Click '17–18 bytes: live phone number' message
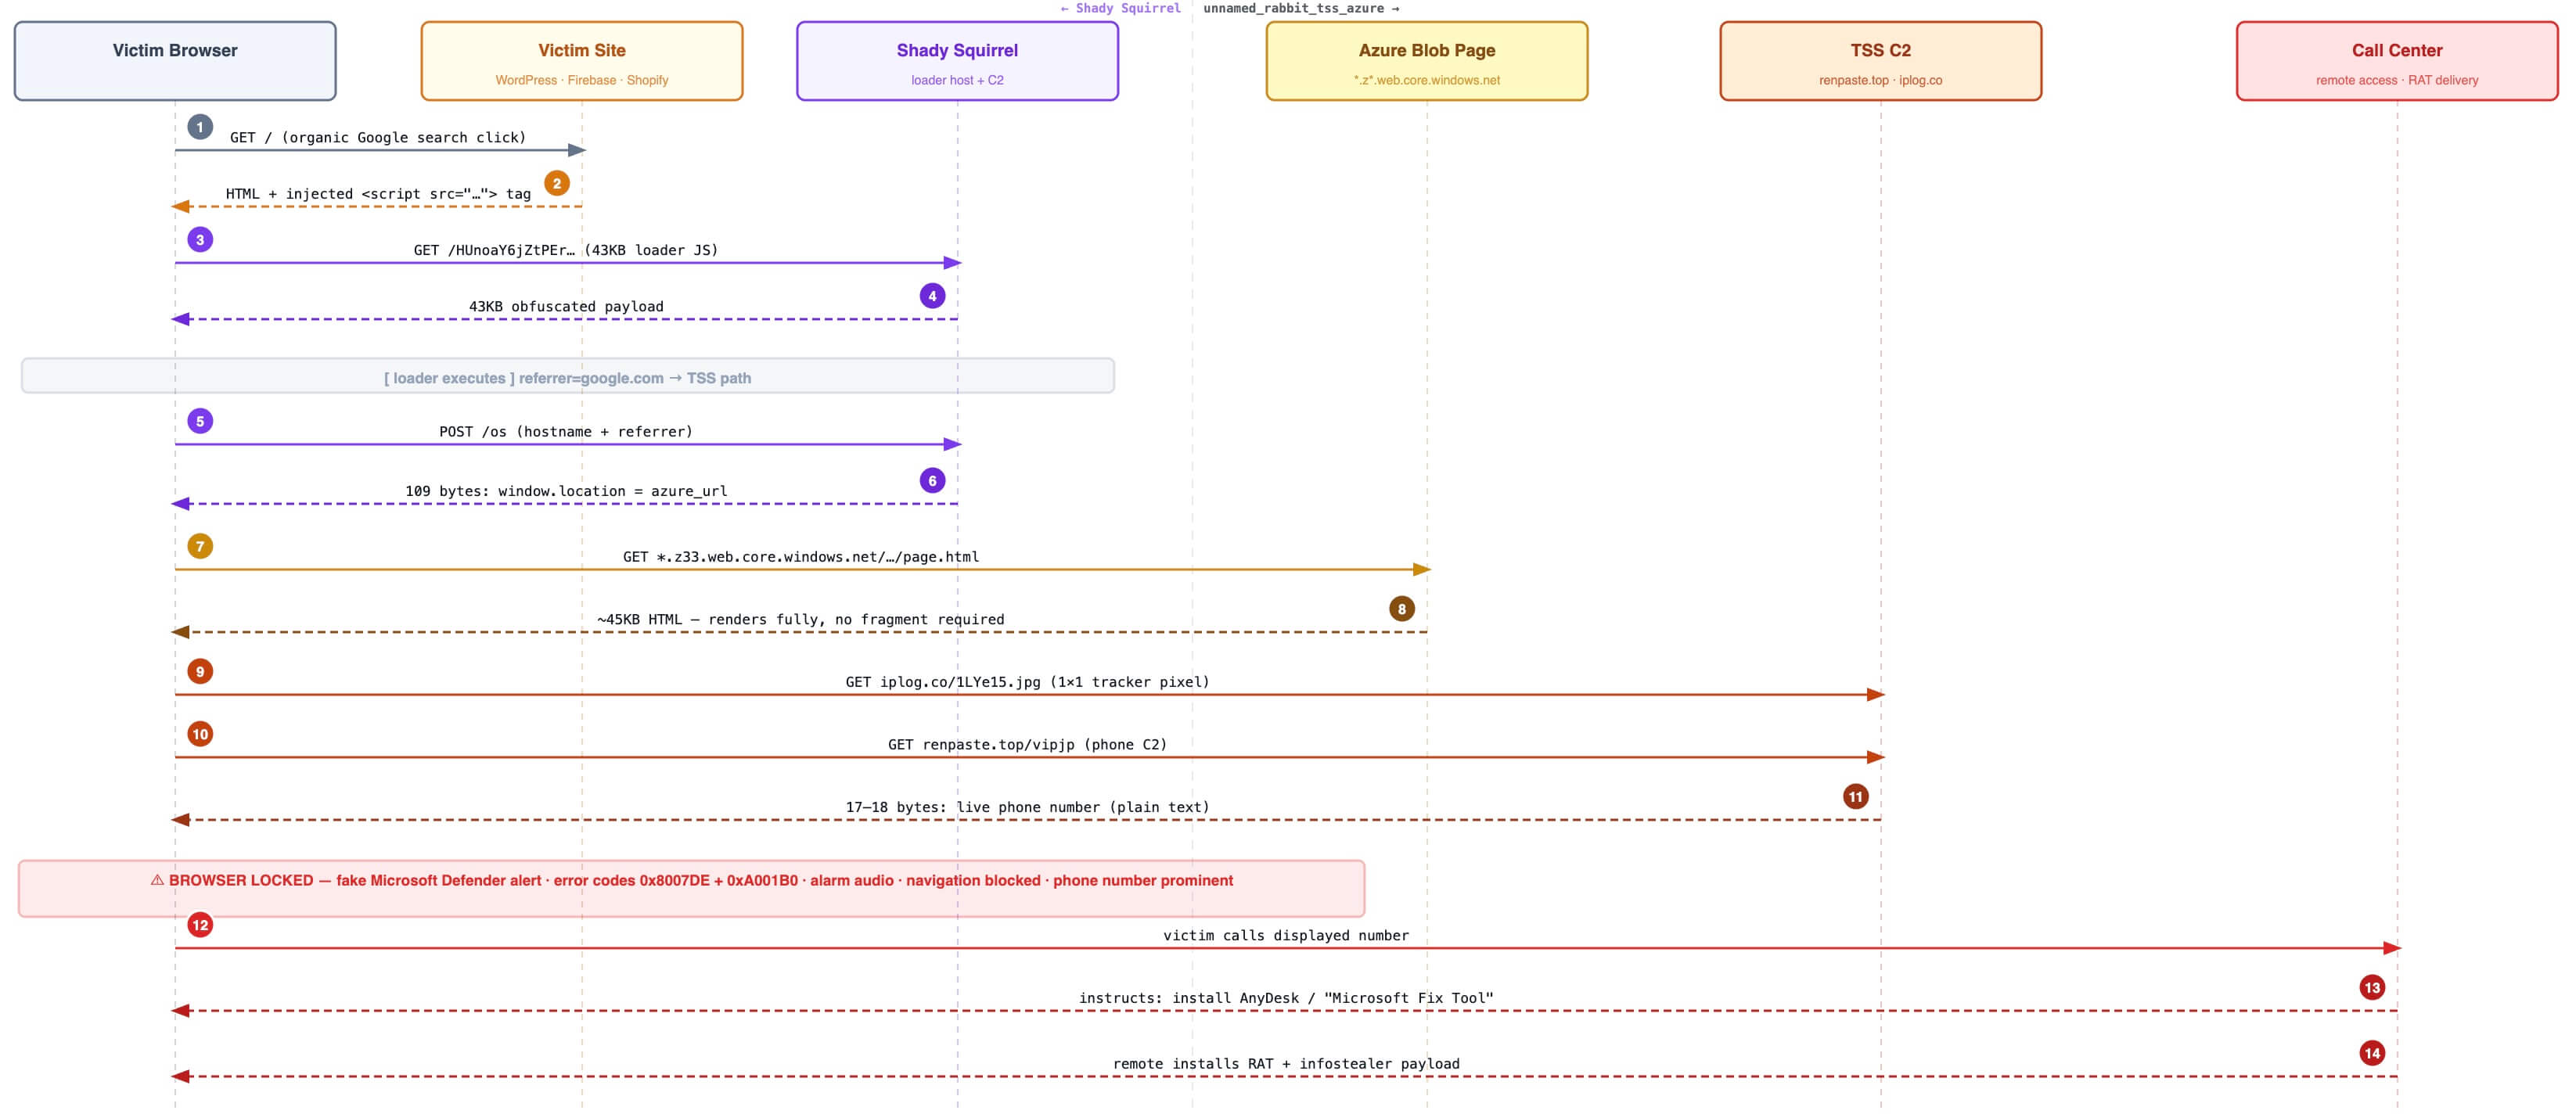 click(x=1028, y=807)
